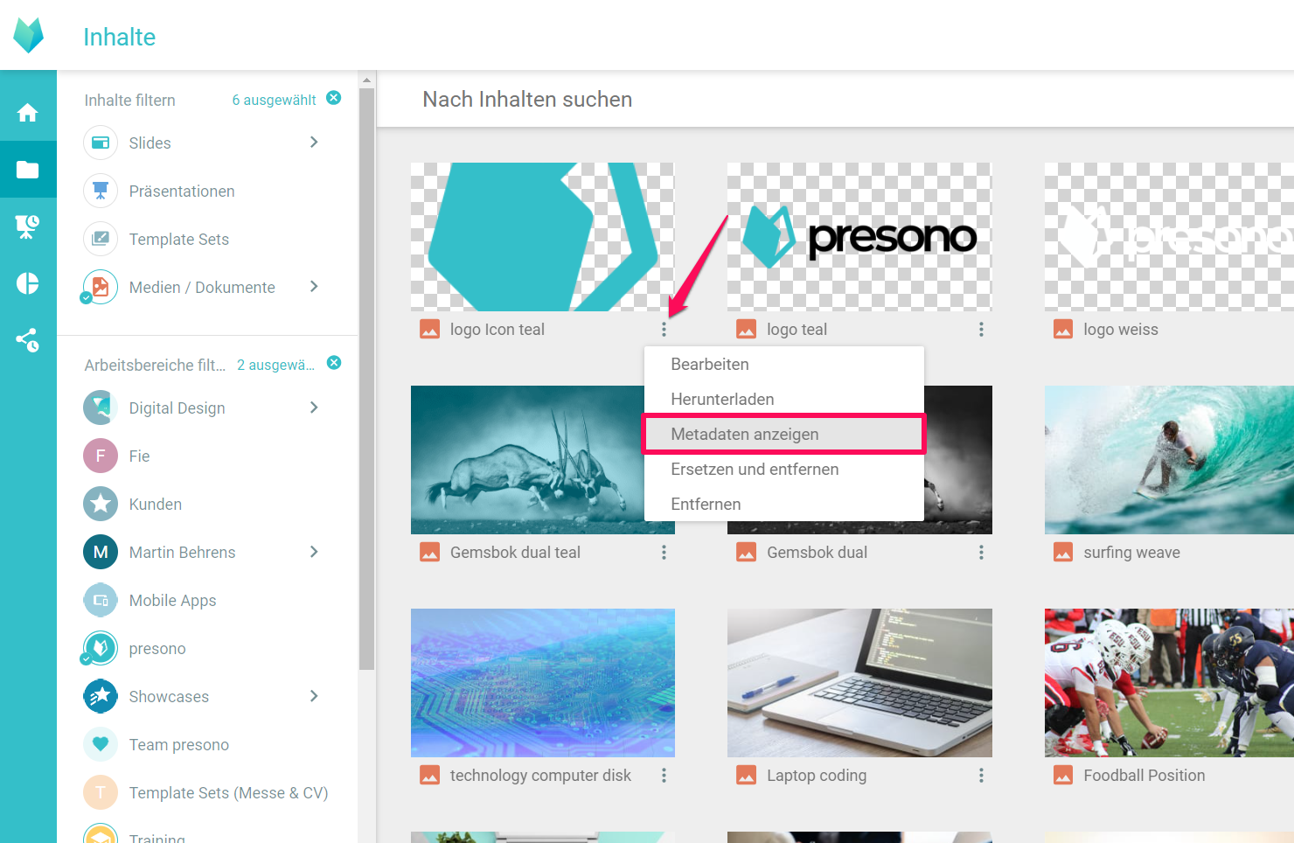Open the three-dot menu for Gemsbok dual
Image resolution: width=1294 pixels, height=843 pixels.
point(981,552)
